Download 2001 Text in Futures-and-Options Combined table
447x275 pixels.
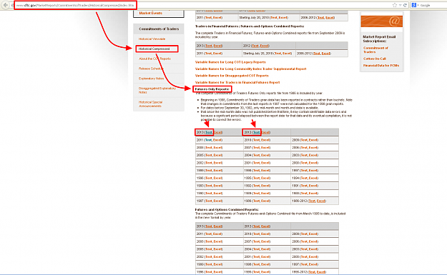[256, 256]
